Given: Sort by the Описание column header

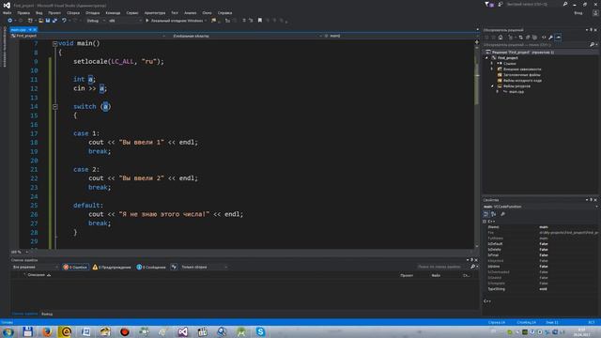Looking at the screenshot, I should click(37, 275).
